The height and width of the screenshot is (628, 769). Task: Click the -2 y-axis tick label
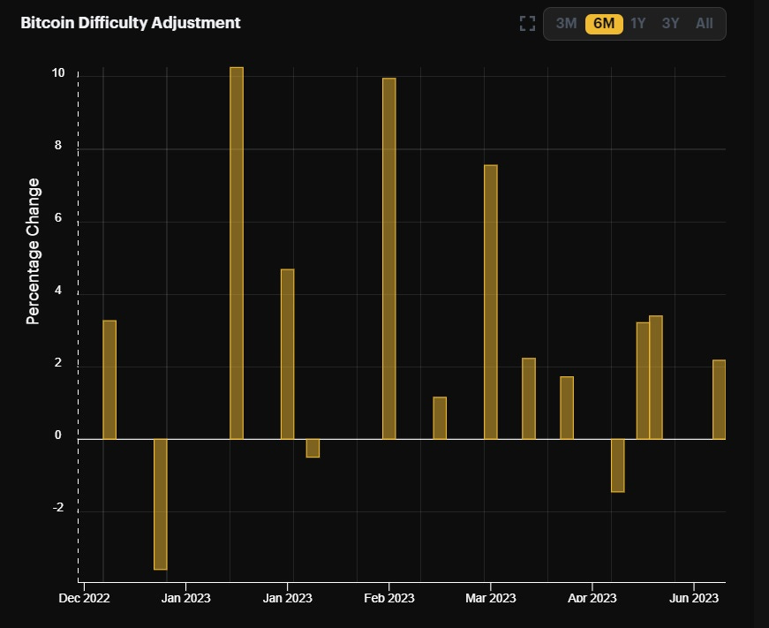58,508
